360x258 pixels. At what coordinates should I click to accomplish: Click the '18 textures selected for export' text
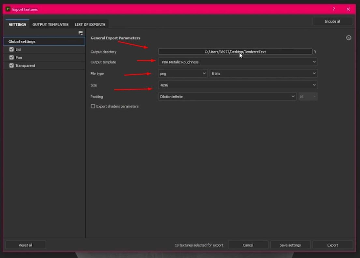click(199, 245)
